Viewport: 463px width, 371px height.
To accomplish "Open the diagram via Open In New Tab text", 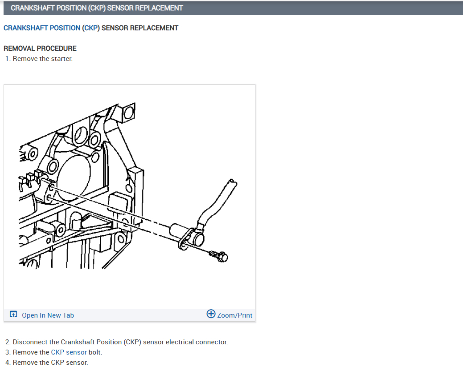I will click(48, 315).
